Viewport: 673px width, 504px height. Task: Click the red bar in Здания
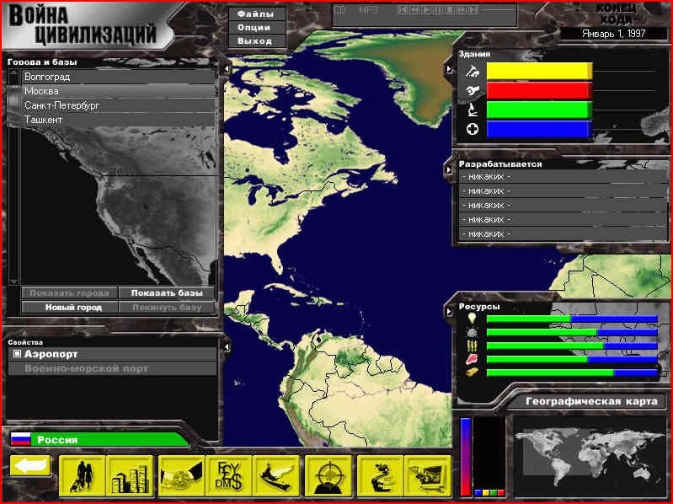[x=539, y=91]
